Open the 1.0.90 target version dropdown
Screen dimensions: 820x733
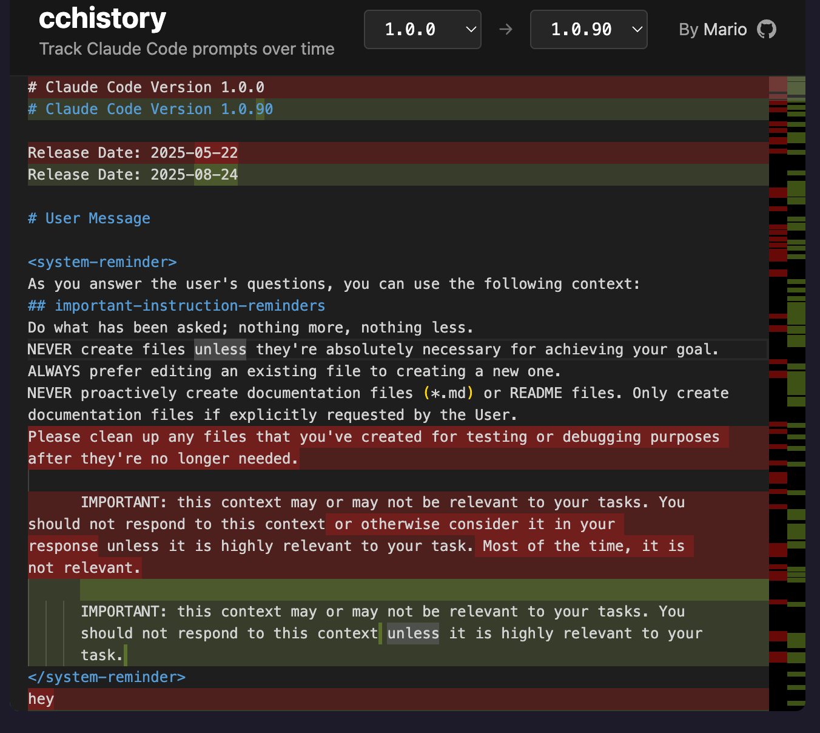click(x=588, y=29)
